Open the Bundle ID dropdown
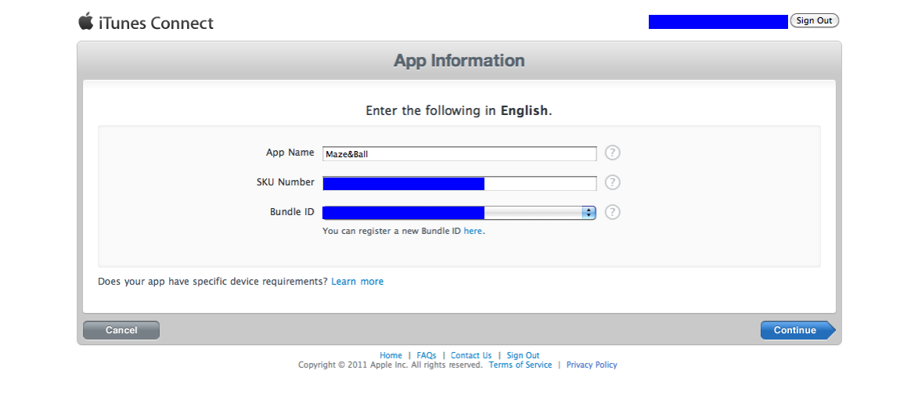 tap(459, 213)
